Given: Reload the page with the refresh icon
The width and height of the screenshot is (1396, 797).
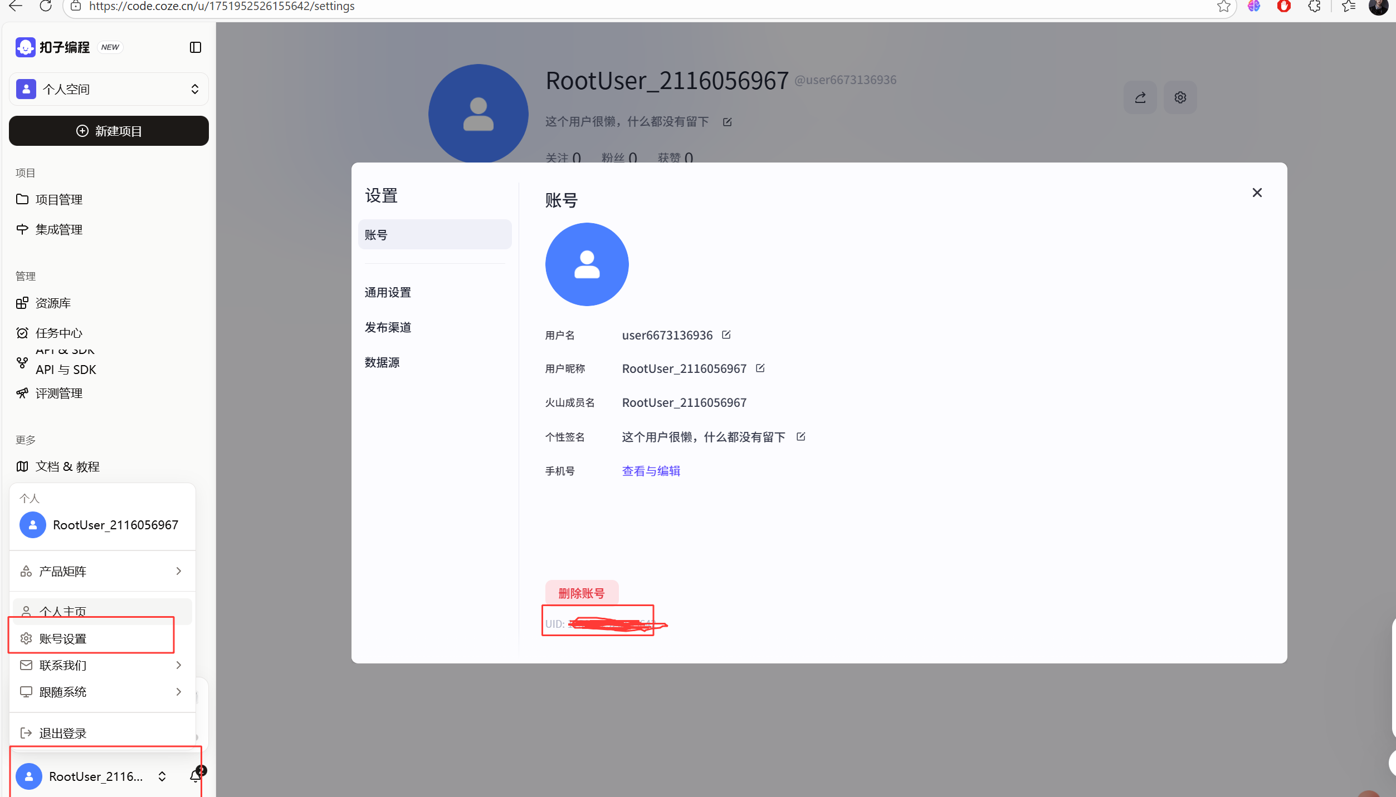Looking at the screenshot, I should tap(46, 6).
